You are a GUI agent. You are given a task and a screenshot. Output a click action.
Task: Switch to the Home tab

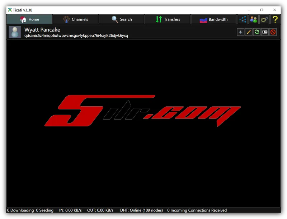pyautogui.click(x=29, y=19)
